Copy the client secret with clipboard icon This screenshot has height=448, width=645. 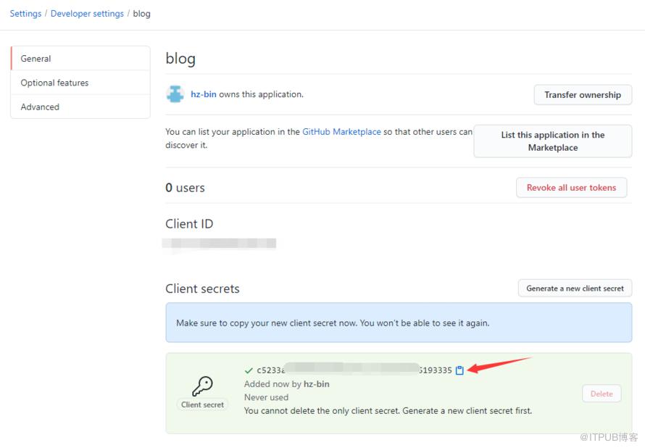[x=459, y=370]
